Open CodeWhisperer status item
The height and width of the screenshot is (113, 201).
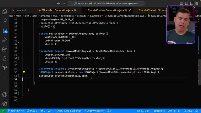tap(94, 111)
